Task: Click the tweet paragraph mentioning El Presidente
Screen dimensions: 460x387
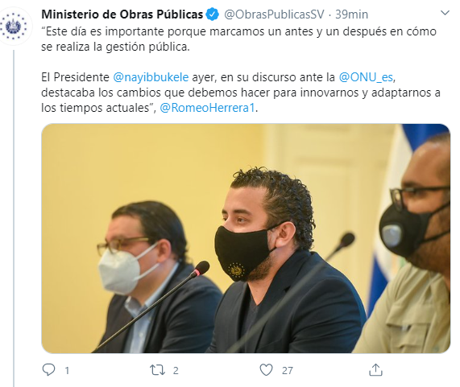Action: coord(241,93)
